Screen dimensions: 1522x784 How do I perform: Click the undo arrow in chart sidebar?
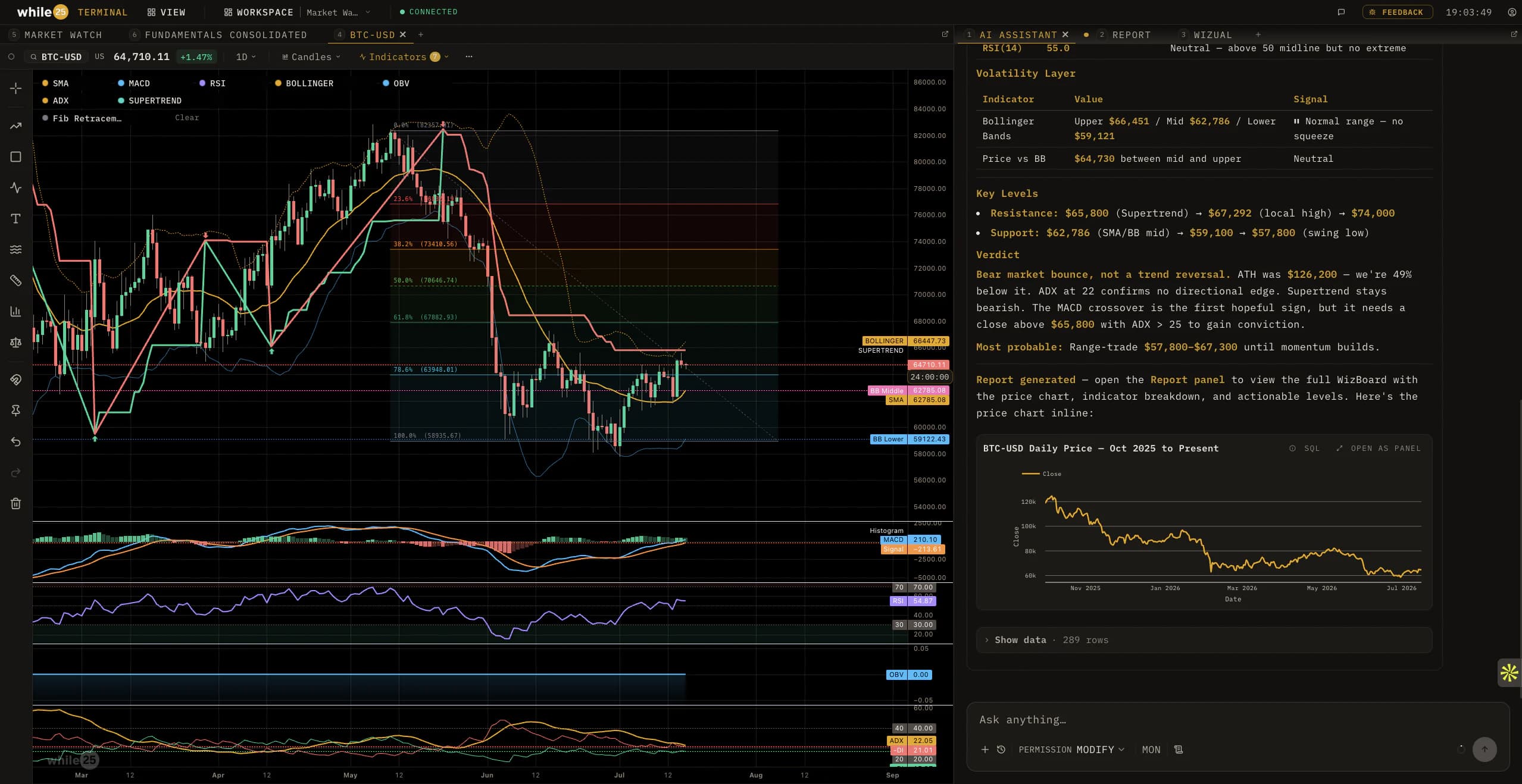[x=16, y=441]
